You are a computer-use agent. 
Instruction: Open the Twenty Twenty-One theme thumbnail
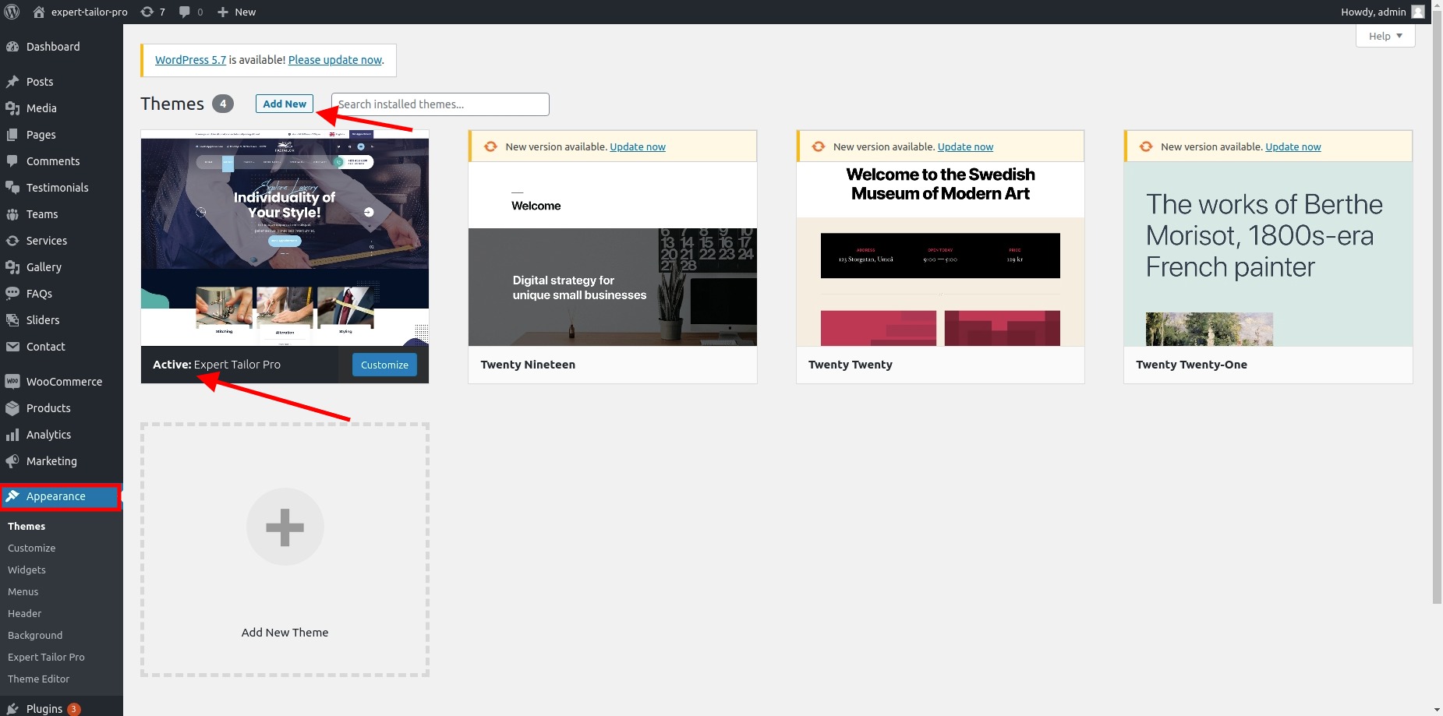[x=1268, y=254]
